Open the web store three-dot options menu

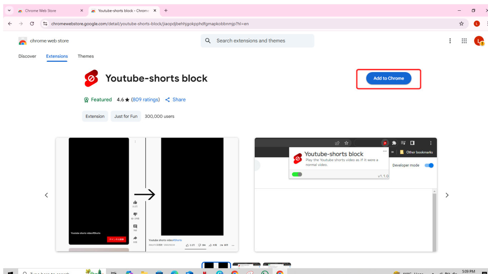tap(450, 41)
